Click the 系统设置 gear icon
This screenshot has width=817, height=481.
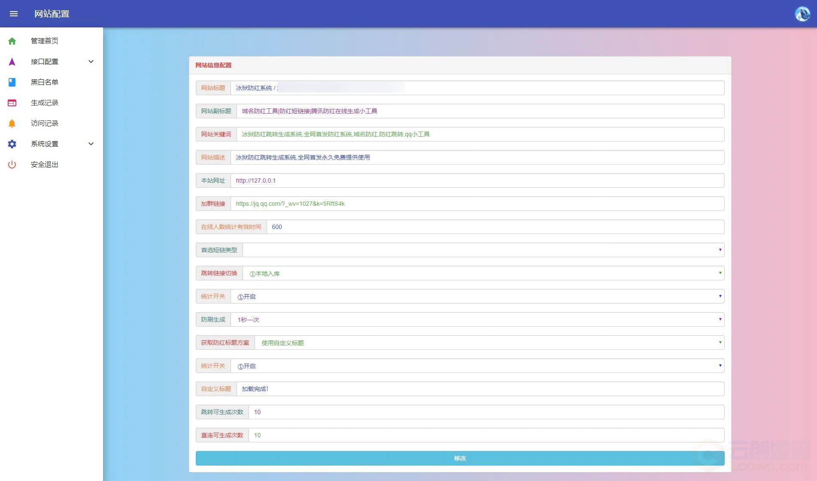pos(12,144)
